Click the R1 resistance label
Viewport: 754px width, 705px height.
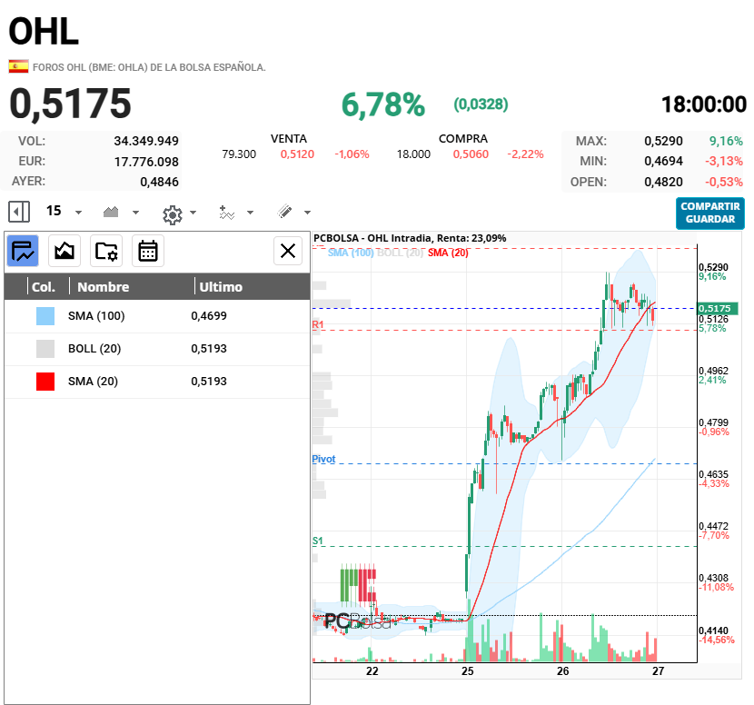pyautogui.click(x=318, y=324)
